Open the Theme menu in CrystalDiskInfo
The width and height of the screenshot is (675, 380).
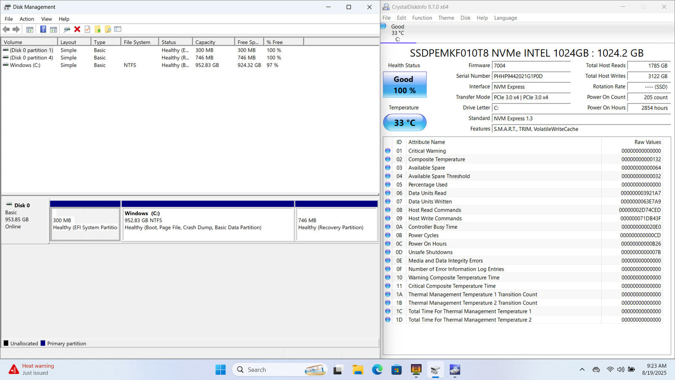point(446,18)
